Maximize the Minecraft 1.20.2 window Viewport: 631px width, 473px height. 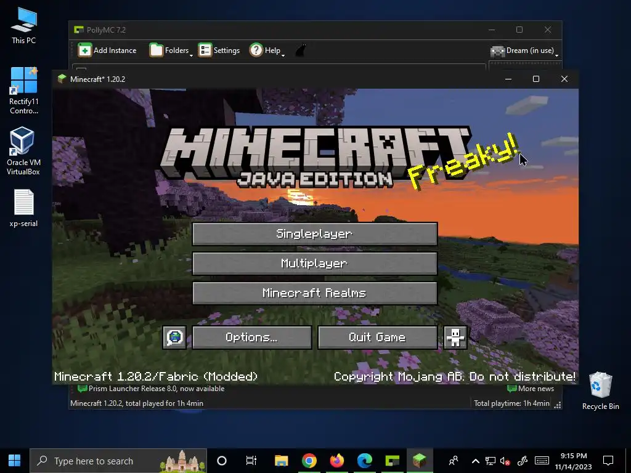(536, 79)
